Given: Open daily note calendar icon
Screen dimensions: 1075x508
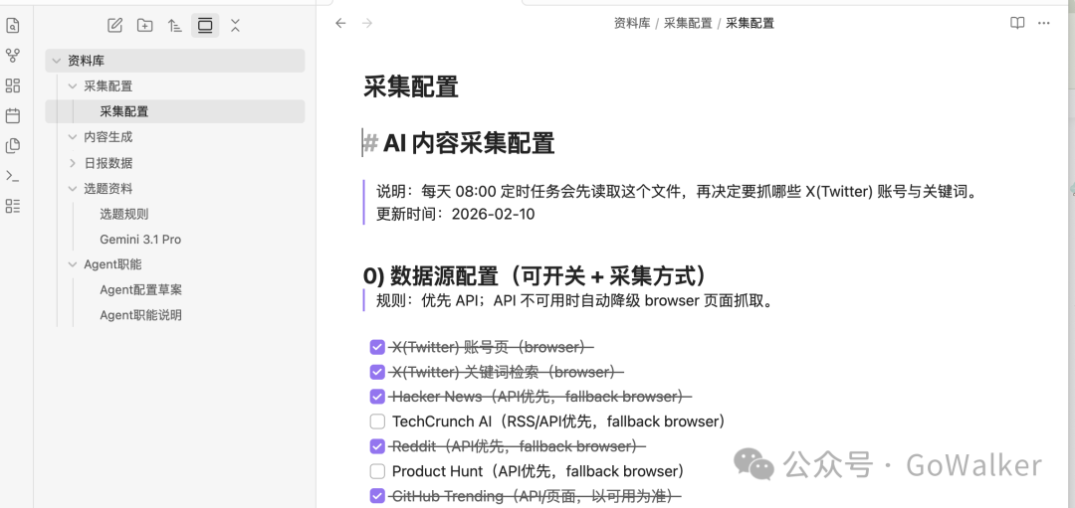Looking at the screenshot, I should pos(12,115).
